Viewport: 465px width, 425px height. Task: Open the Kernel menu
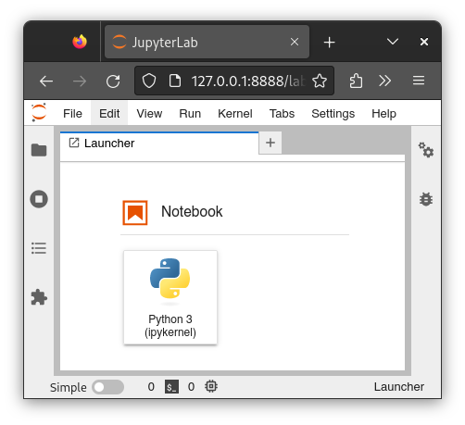[235, 114]
